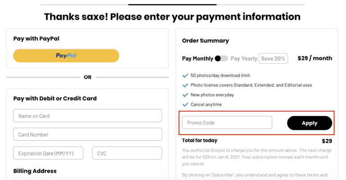
Task: Toggle Pay Monthly to Pay Yearly switch
Action: click(x=221, y=58)
